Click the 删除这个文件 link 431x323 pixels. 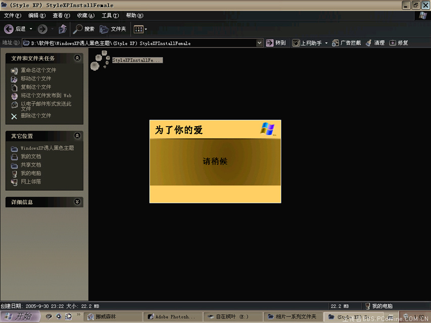35,116
